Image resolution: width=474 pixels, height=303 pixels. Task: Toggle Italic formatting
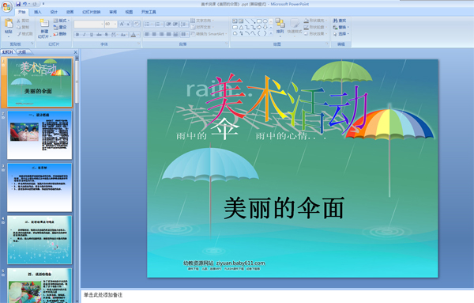(85, 35)
